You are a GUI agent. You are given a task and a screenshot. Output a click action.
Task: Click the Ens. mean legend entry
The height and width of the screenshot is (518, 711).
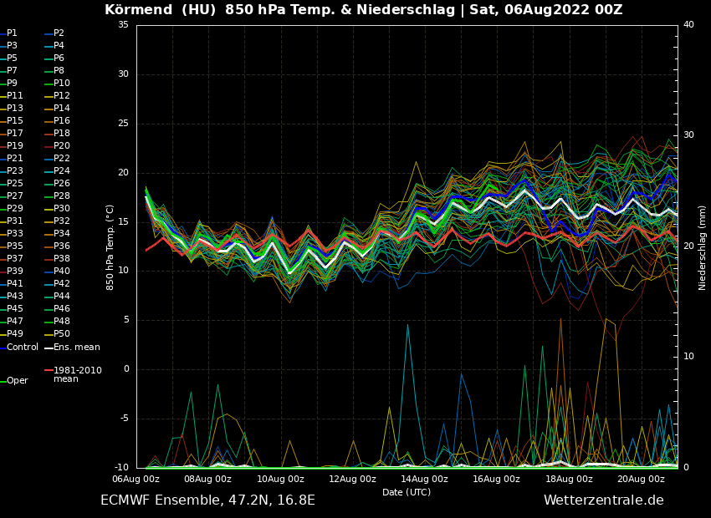76,347
